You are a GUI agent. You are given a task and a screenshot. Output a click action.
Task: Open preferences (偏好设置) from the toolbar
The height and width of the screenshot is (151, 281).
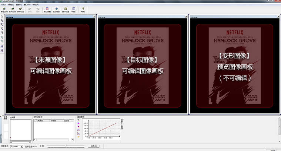tap(66, 10)
